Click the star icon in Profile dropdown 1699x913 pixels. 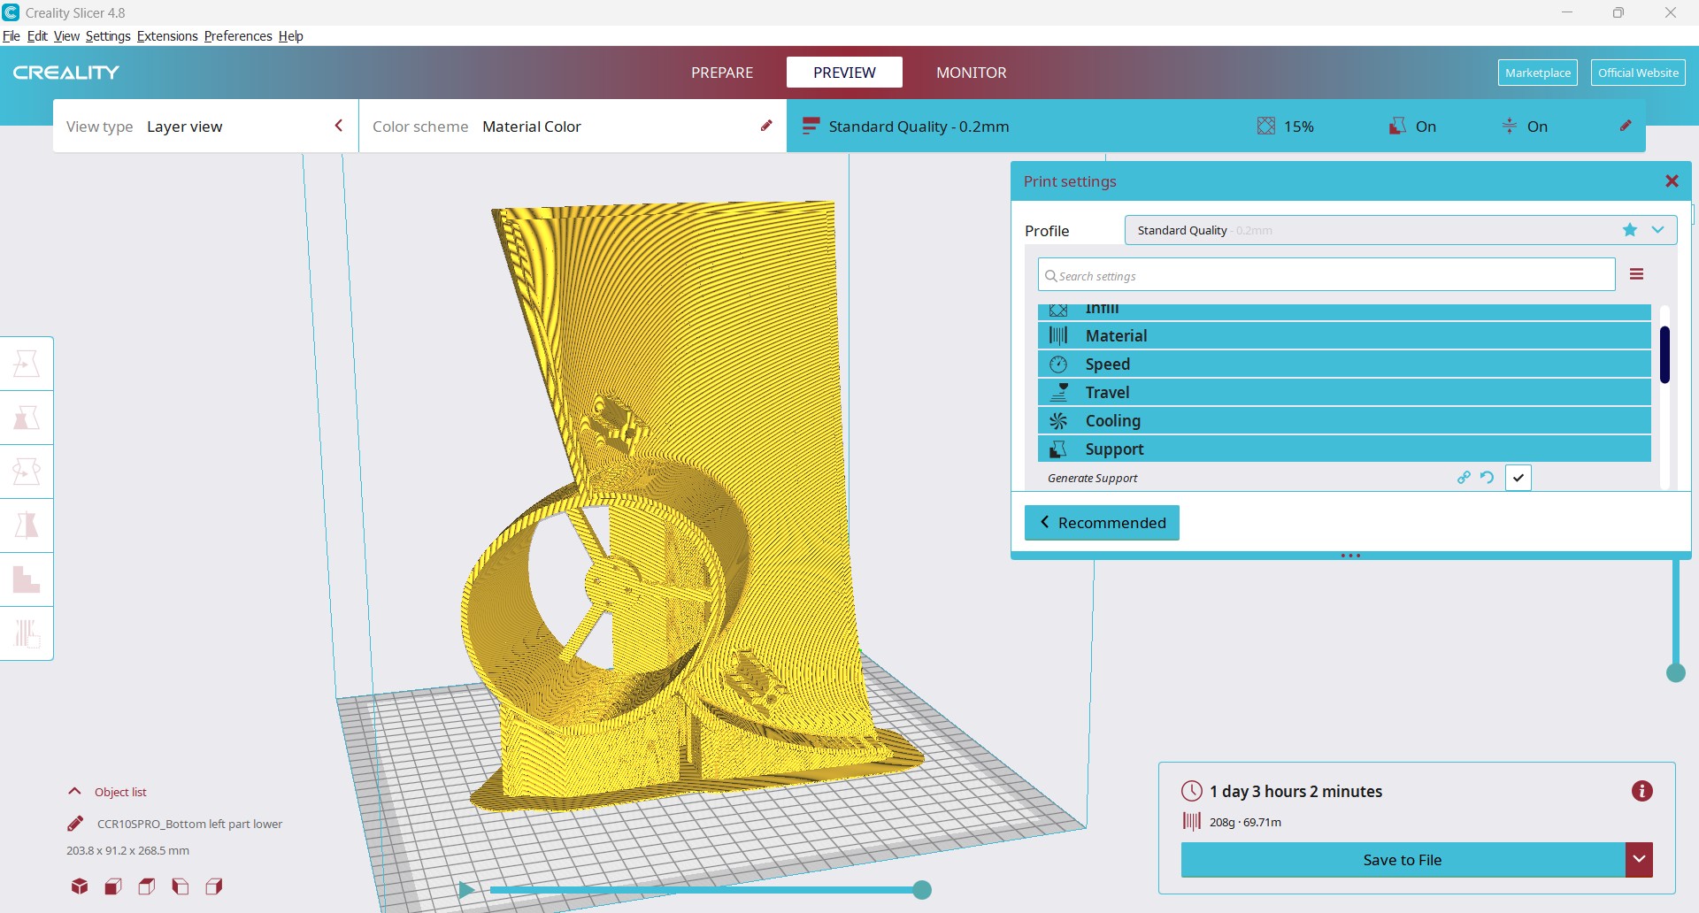click(1630, 230)
